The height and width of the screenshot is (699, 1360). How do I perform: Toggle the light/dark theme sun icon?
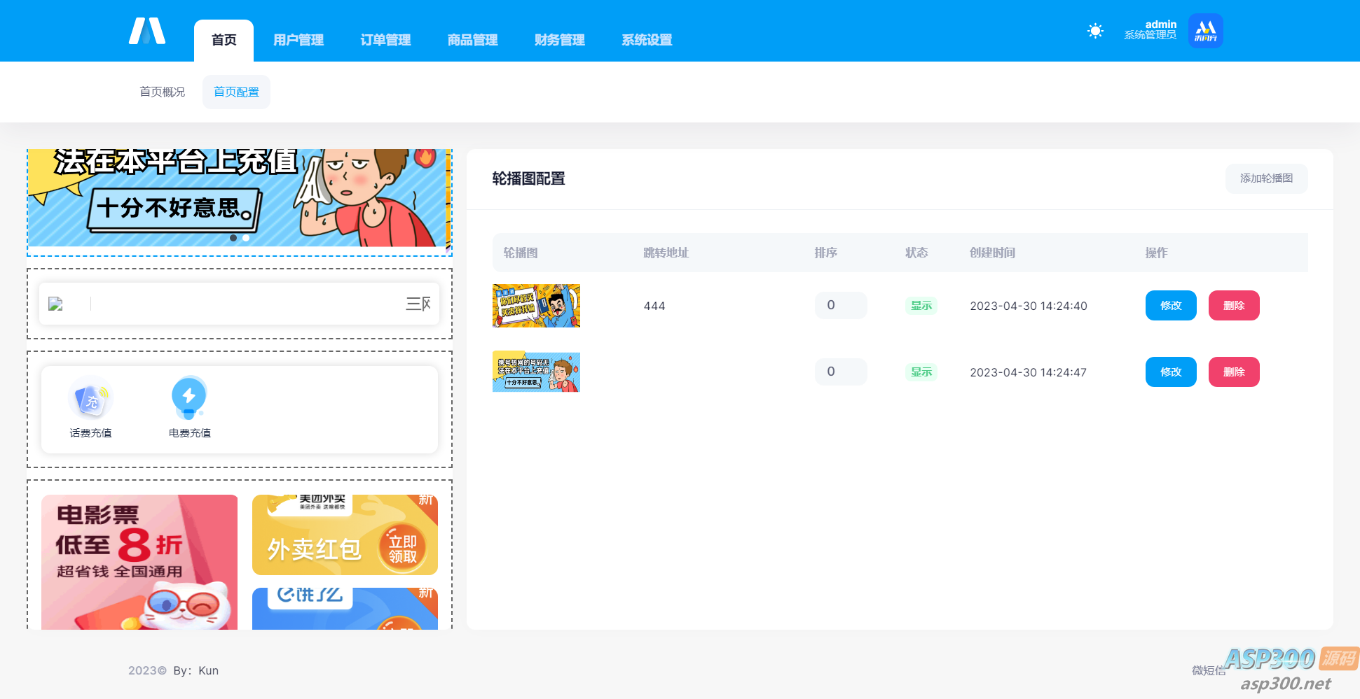tap(1095, 31)
